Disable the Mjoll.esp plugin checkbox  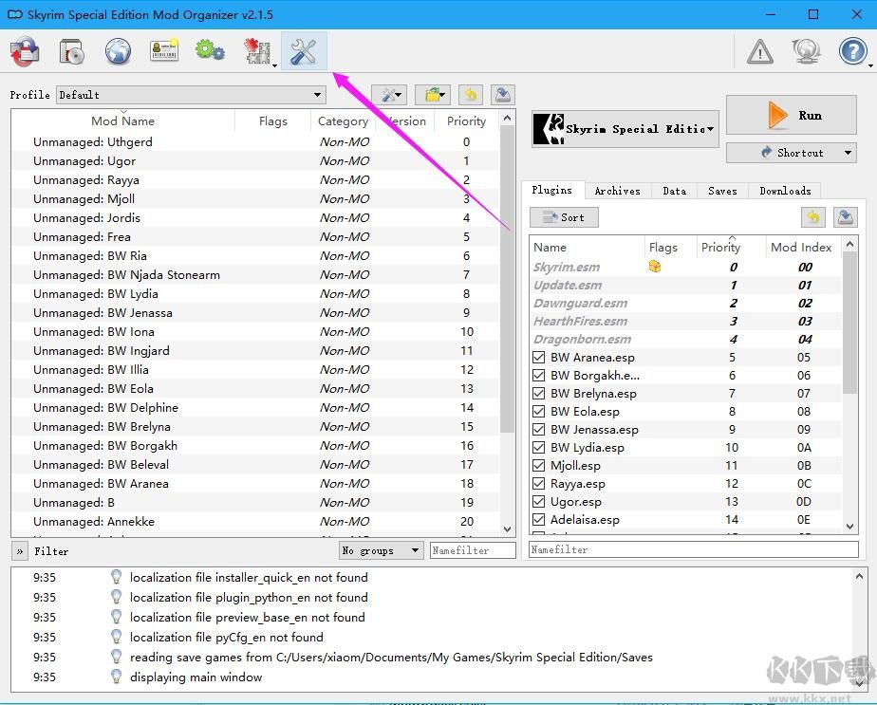click(x=538, y=466)
